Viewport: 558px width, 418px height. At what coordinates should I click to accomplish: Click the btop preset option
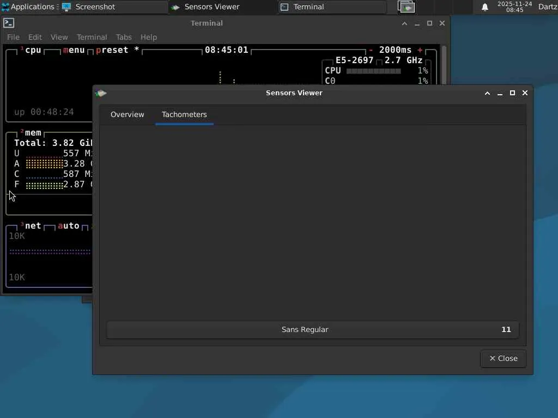pyautogui.click(x=112, y=50)
